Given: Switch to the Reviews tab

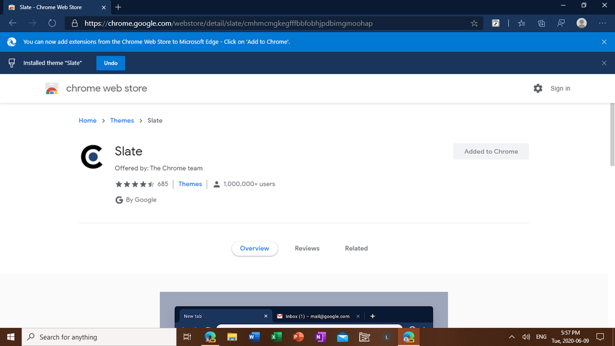Looking at the screenshot, I should (307, 248).
